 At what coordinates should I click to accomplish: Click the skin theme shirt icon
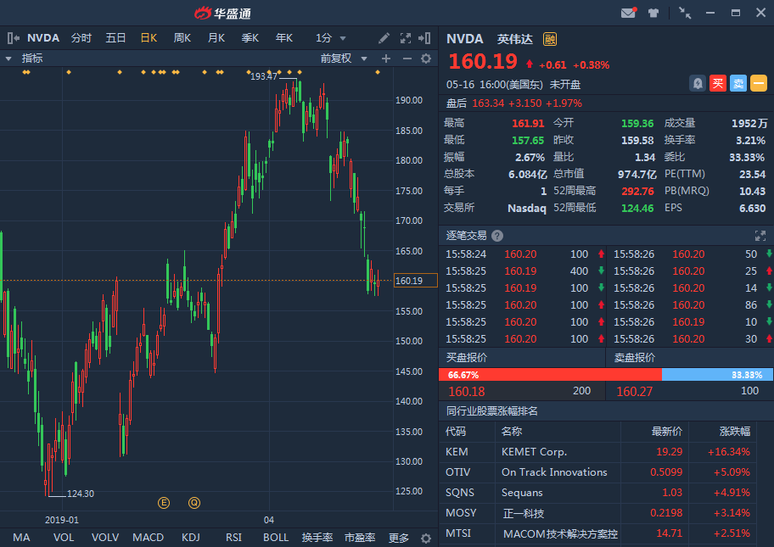(653, 13)
